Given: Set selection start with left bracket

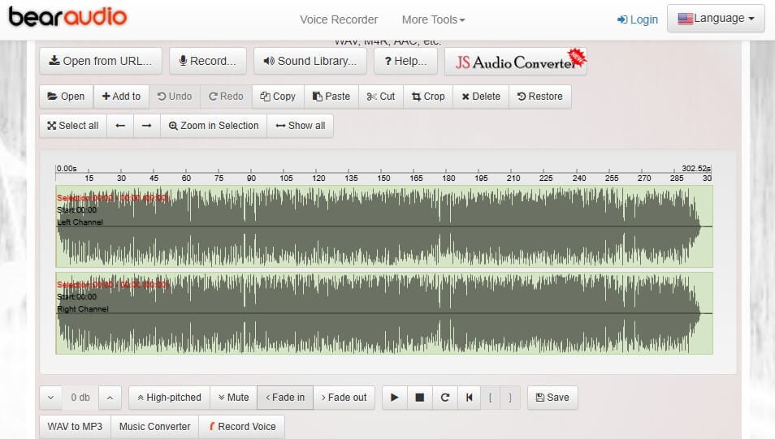Looking at the screenshot, I should click(491, 398).
